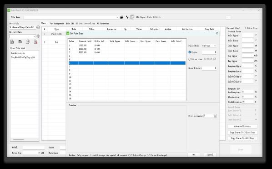Open the File Name combo box dropdown
The width and height of the screenshot is (272, 169).
click(117, 17)
